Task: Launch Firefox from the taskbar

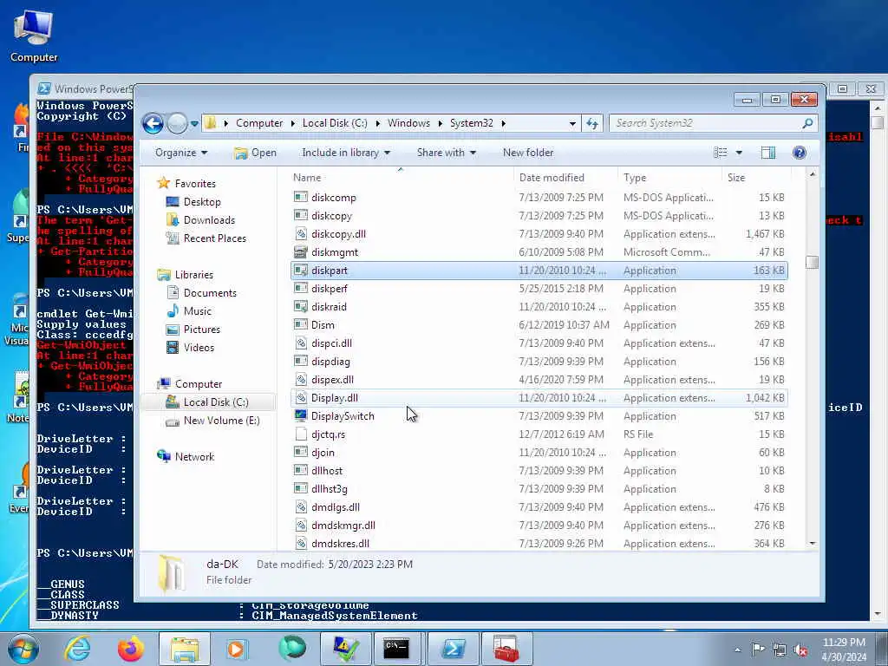Action: click(x=131, y=649)
